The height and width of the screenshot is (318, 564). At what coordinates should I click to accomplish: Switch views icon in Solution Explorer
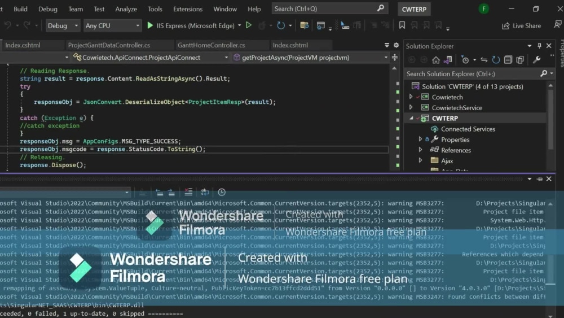pos(448,60)
